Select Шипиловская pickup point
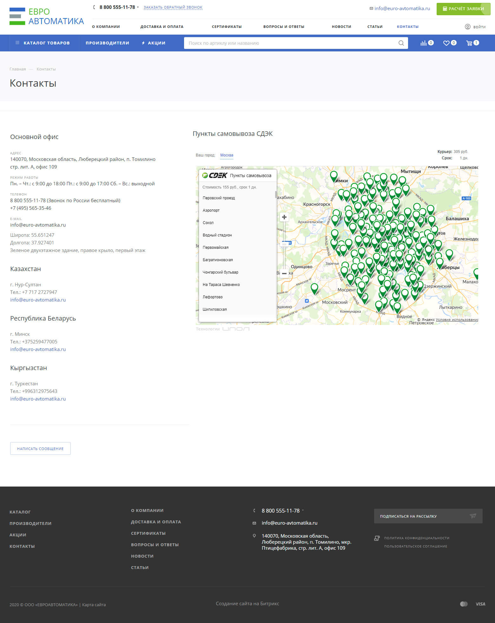The width and height of the screenshot is (495, 623). (214, 309)
